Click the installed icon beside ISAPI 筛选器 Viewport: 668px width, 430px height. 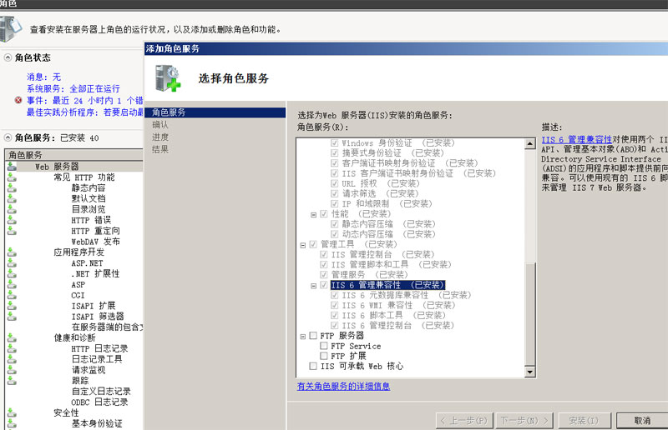coord(12,316)
